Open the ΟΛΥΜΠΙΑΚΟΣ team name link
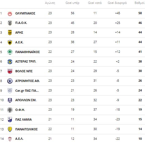This screenshot has width=145, height=142. click(x=25, y=13)
